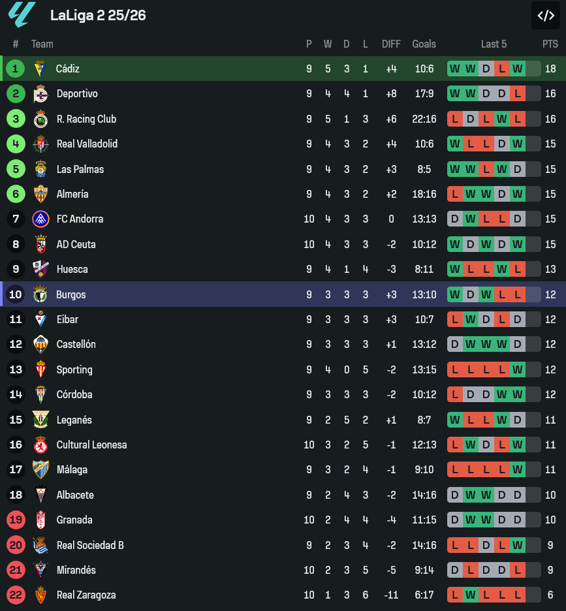This screenshot has width=566, height=611.
Task: Click the embed code icon button
Action: (545, 16)
